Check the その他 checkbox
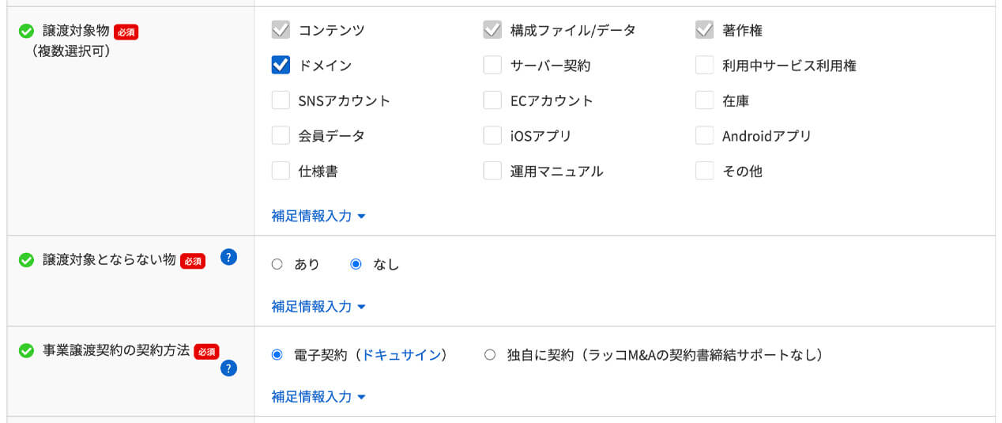 tap(705, 171)
